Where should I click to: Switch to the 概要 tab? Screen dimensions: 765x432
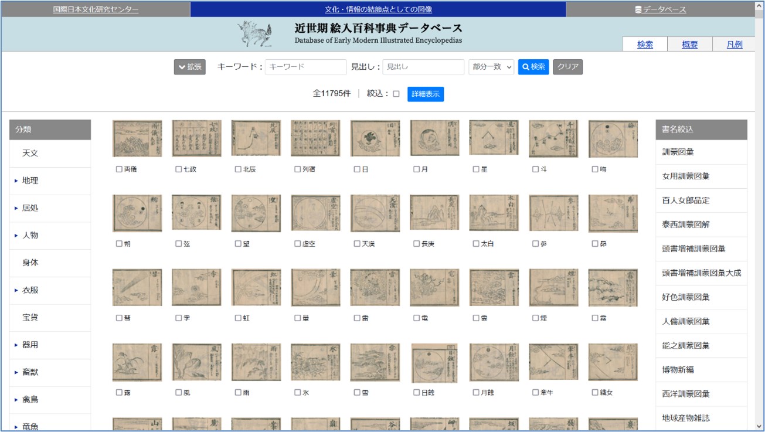point(690,45)
